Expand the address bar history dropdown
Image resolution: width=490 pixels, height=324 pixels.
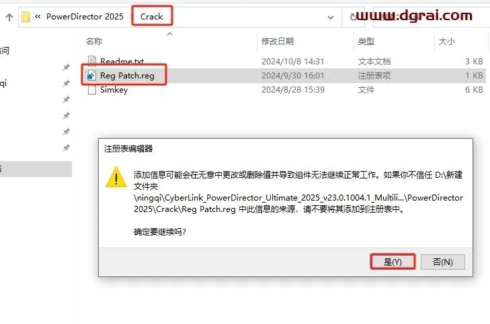tap(331, 17)
